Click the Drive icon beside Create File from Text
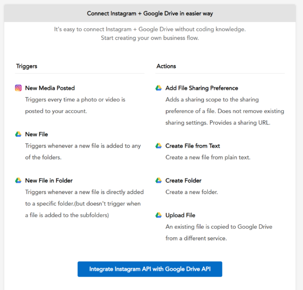 point(159,146)
